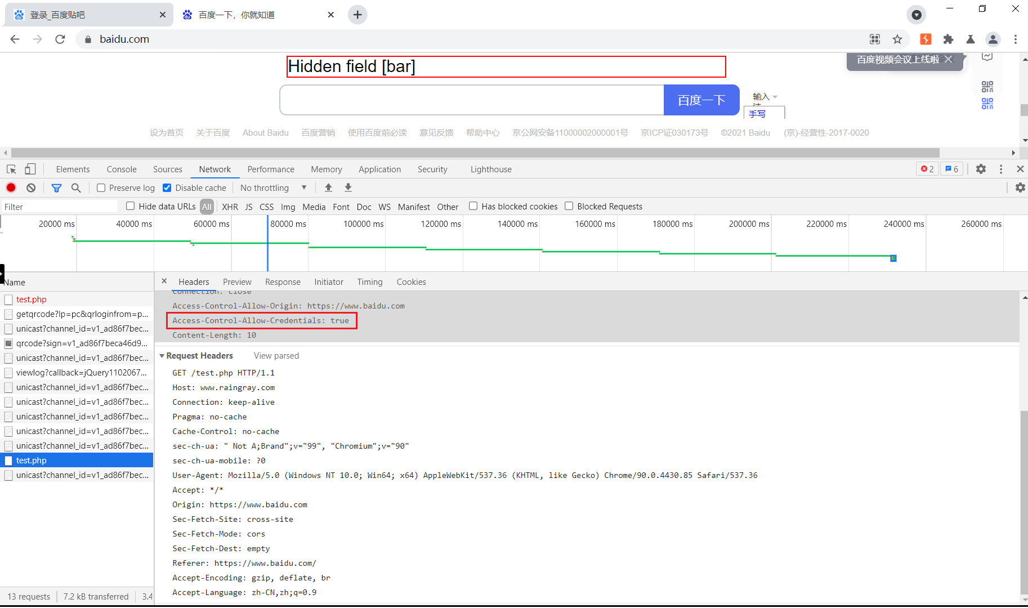The image size is (1028, 608).
Task: Filter network by JS type
Action: point(248,207)
